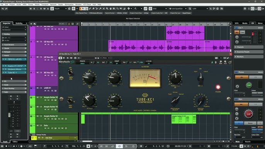Image resolution: width=265 pixels, height=149 pixels.
Task: Select the Range Selection tool
Action: [x=87, y=8]
